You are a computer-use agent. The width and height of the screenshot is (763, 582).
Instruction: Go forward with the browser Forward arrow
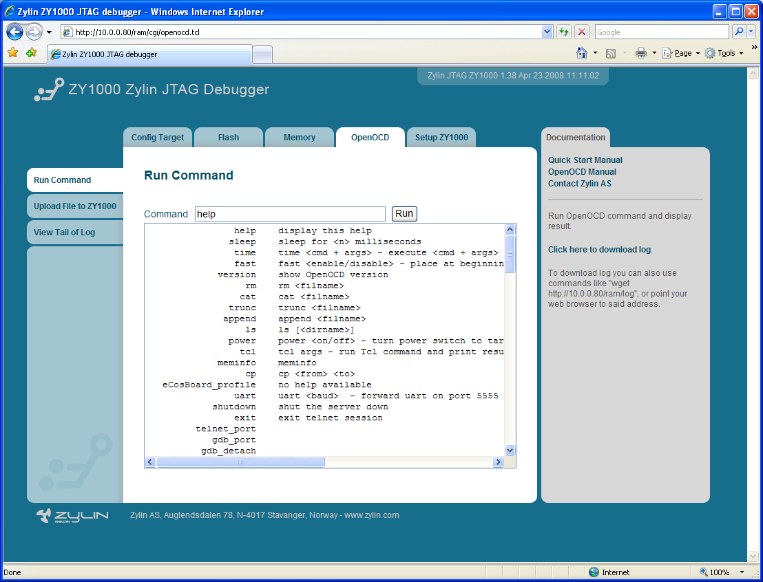(34, 32)
